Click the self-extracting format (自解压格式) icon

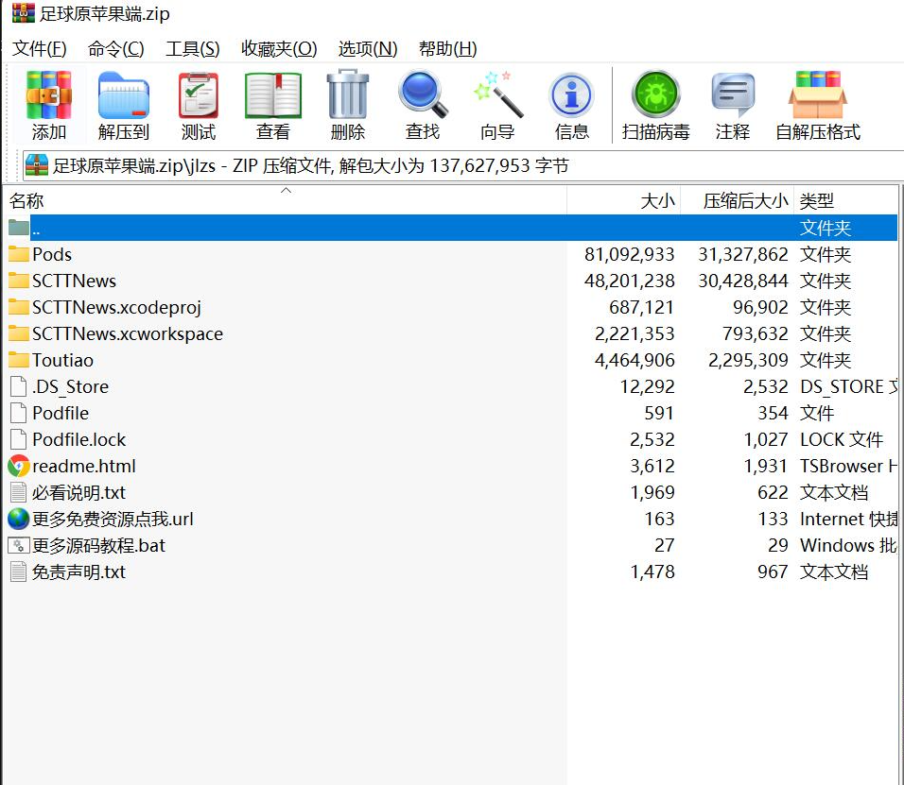coord(818,106)
